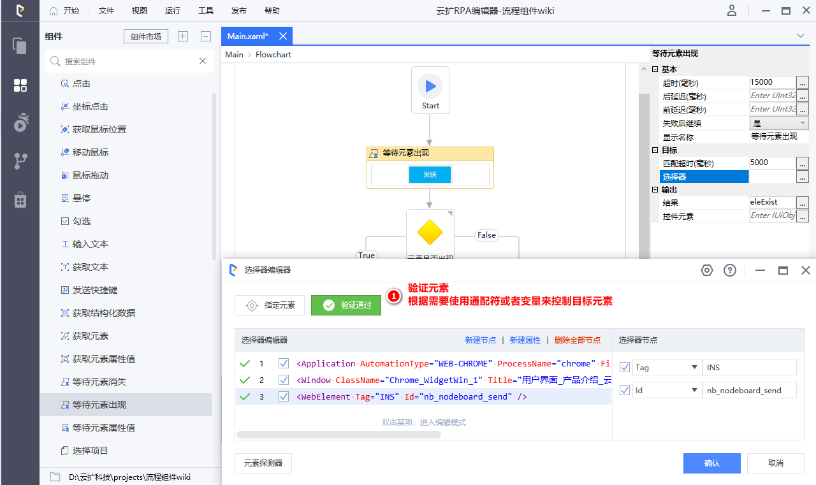Viewport: 816px width, 485px height.
Task: Select the components grid sidebar icon
Action: (20, 85)
